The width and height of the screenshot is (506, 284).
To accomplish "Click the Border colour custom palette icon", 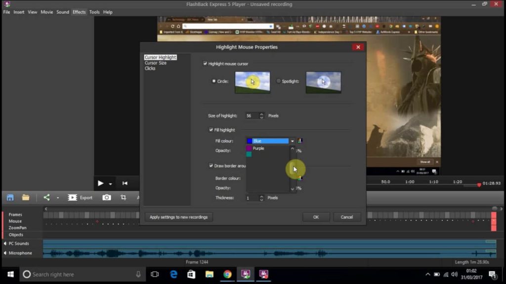I will point(300,178).
